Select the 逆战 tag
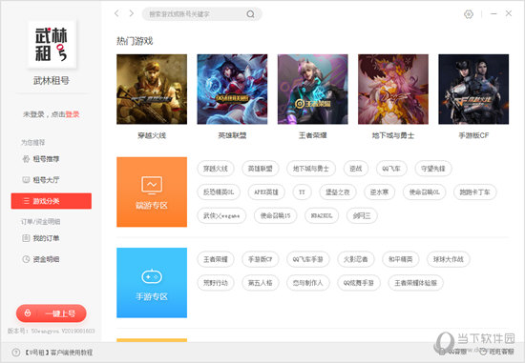The image size is (525, 363). tap(356, 169)
